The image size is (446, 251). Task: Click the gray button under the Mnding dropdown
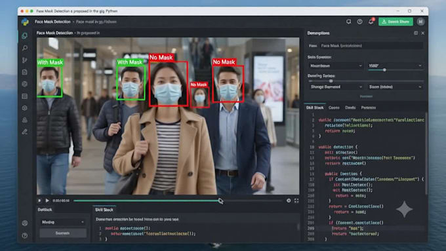[63, 233]
